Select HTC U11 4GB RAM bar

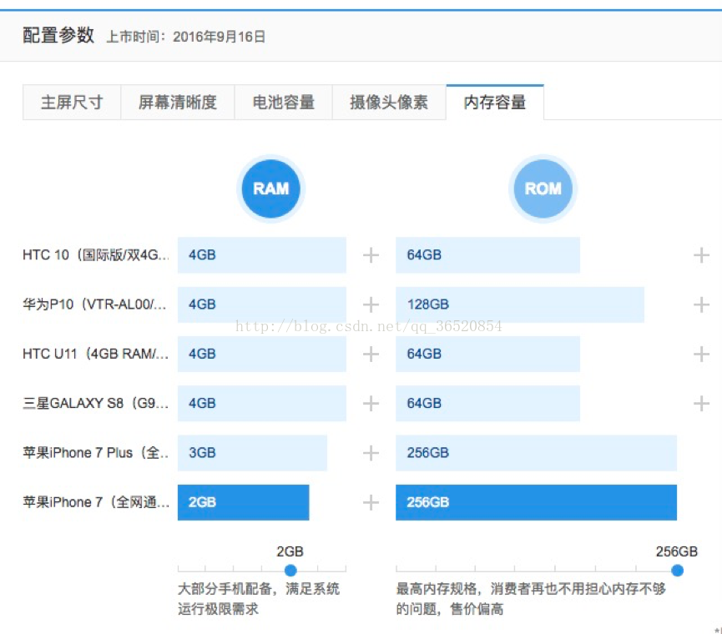point(262,354)
